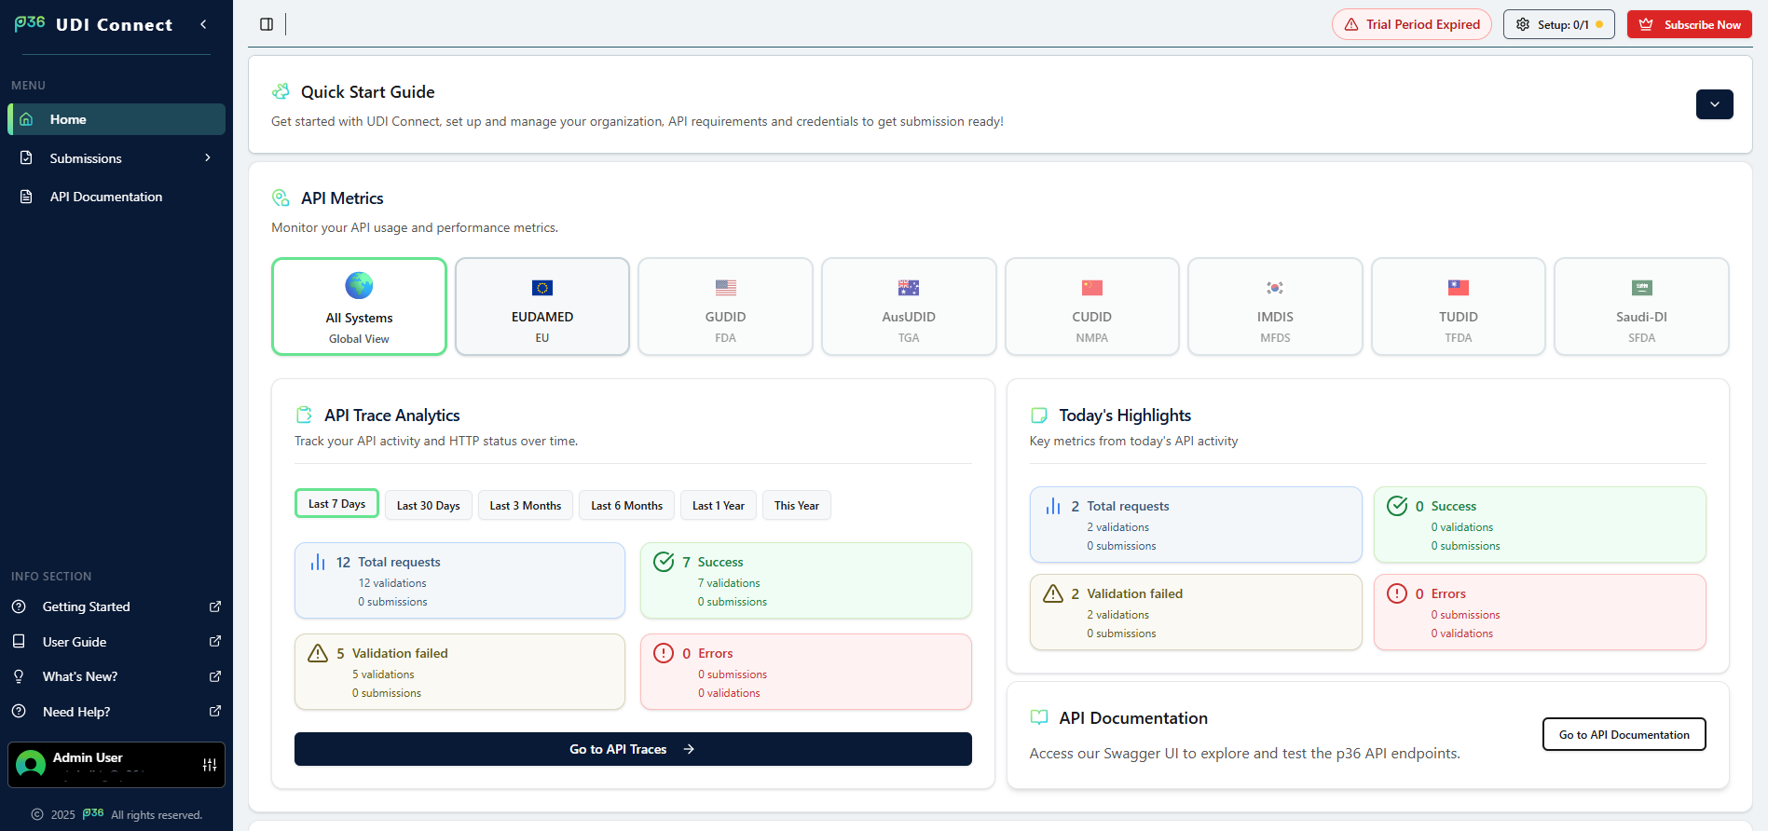Open Admin User settings sliders icon
Image resolution: width=1768 pixels, height=831 pixels.
tap(210, 765)
